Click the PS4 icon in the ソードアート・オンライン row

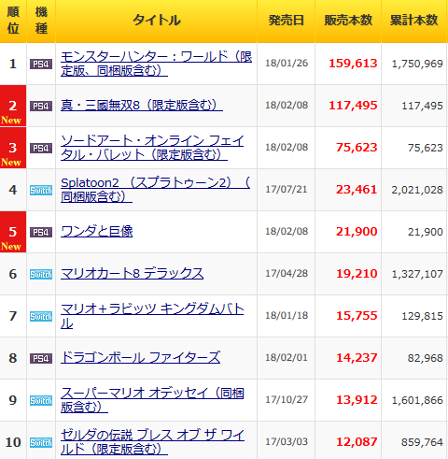coord(41,149)
